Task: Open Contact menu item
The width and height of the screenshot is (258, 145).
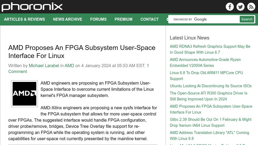Action: click(149, 19)
